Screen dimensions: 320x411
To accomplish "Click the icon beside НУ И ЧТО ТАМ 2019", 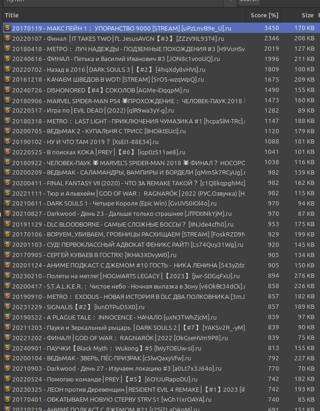I will (7, 142).
